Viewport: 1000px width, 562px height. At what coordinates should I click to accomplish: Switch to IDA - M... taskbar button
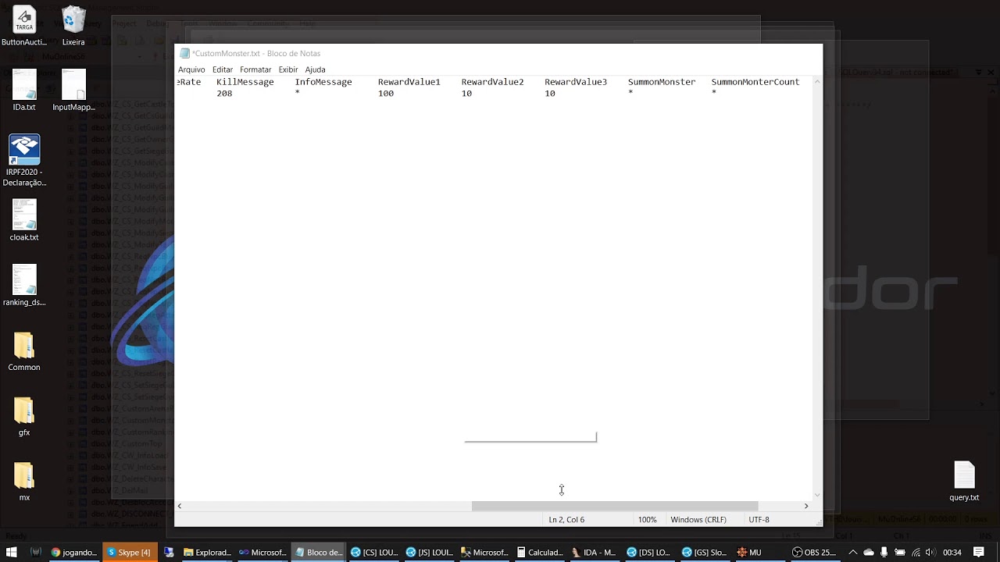pos(595,552)
